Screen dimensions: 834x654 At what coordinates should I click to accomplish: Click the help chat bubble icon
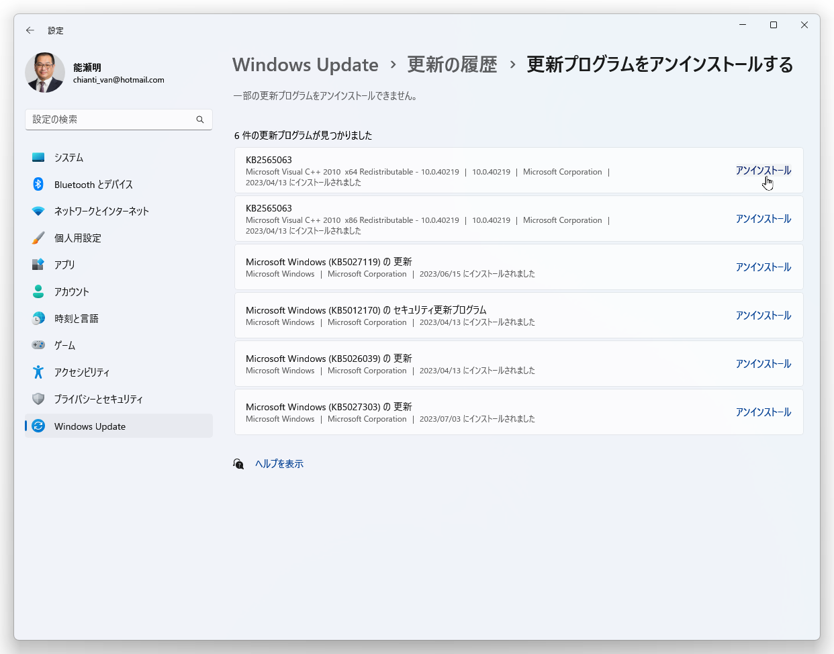coord(238,464)
